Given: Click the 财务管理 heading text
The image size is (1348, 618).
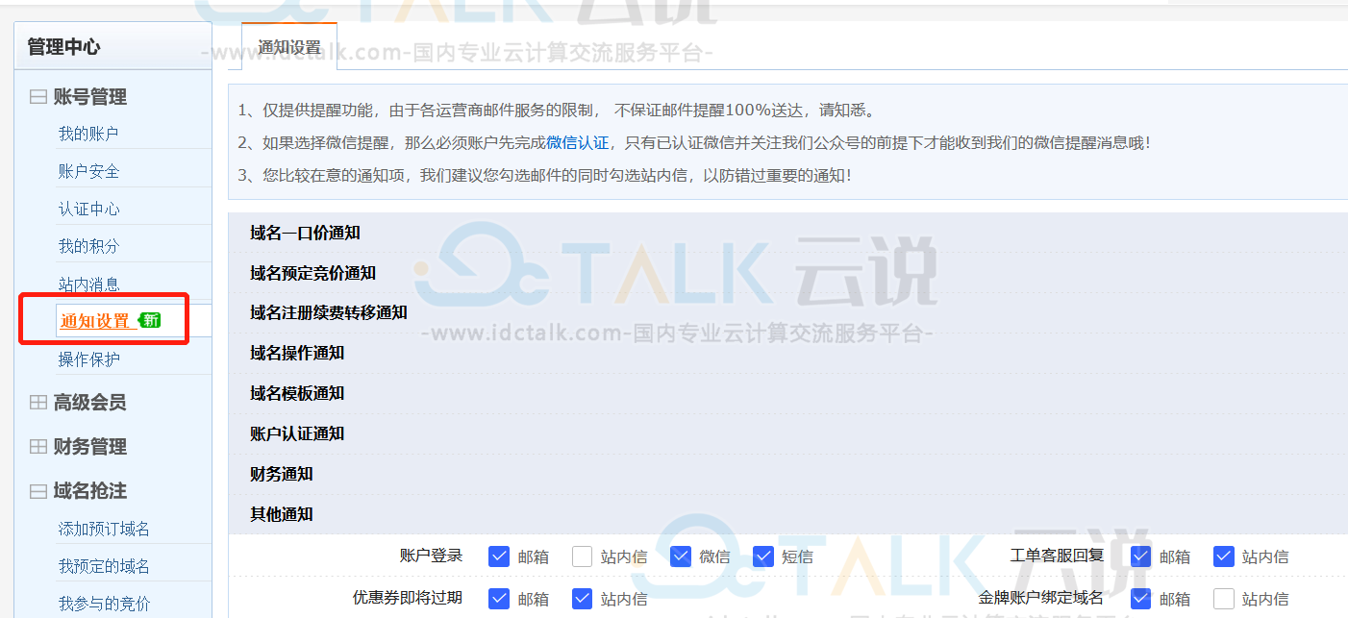Looking at the screenshot, I should [x=90, y=447].
